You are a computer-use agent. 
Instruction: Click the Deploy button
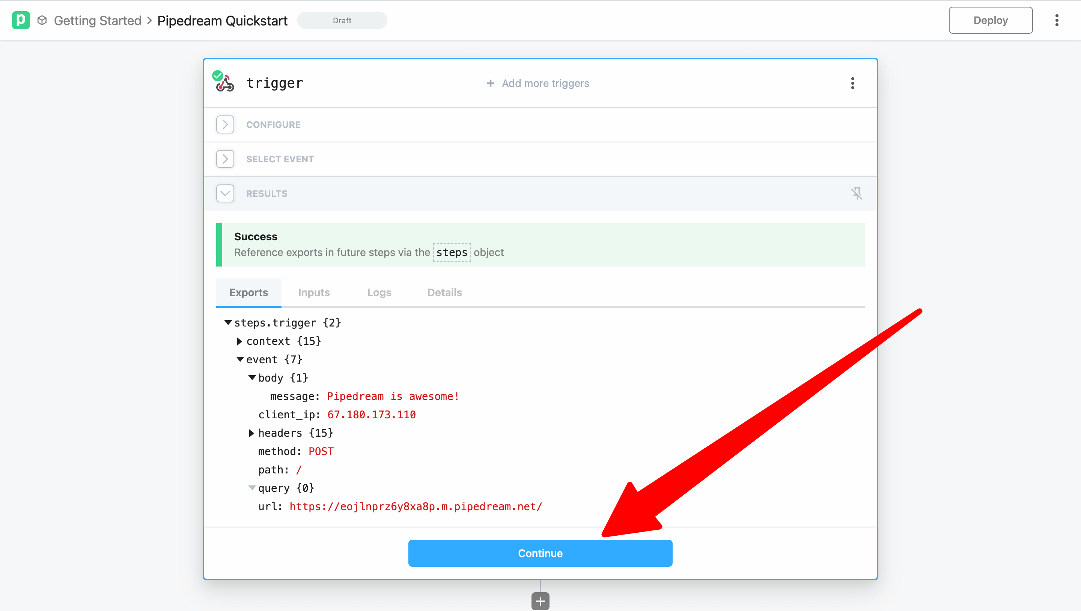[x=990, y=20]
